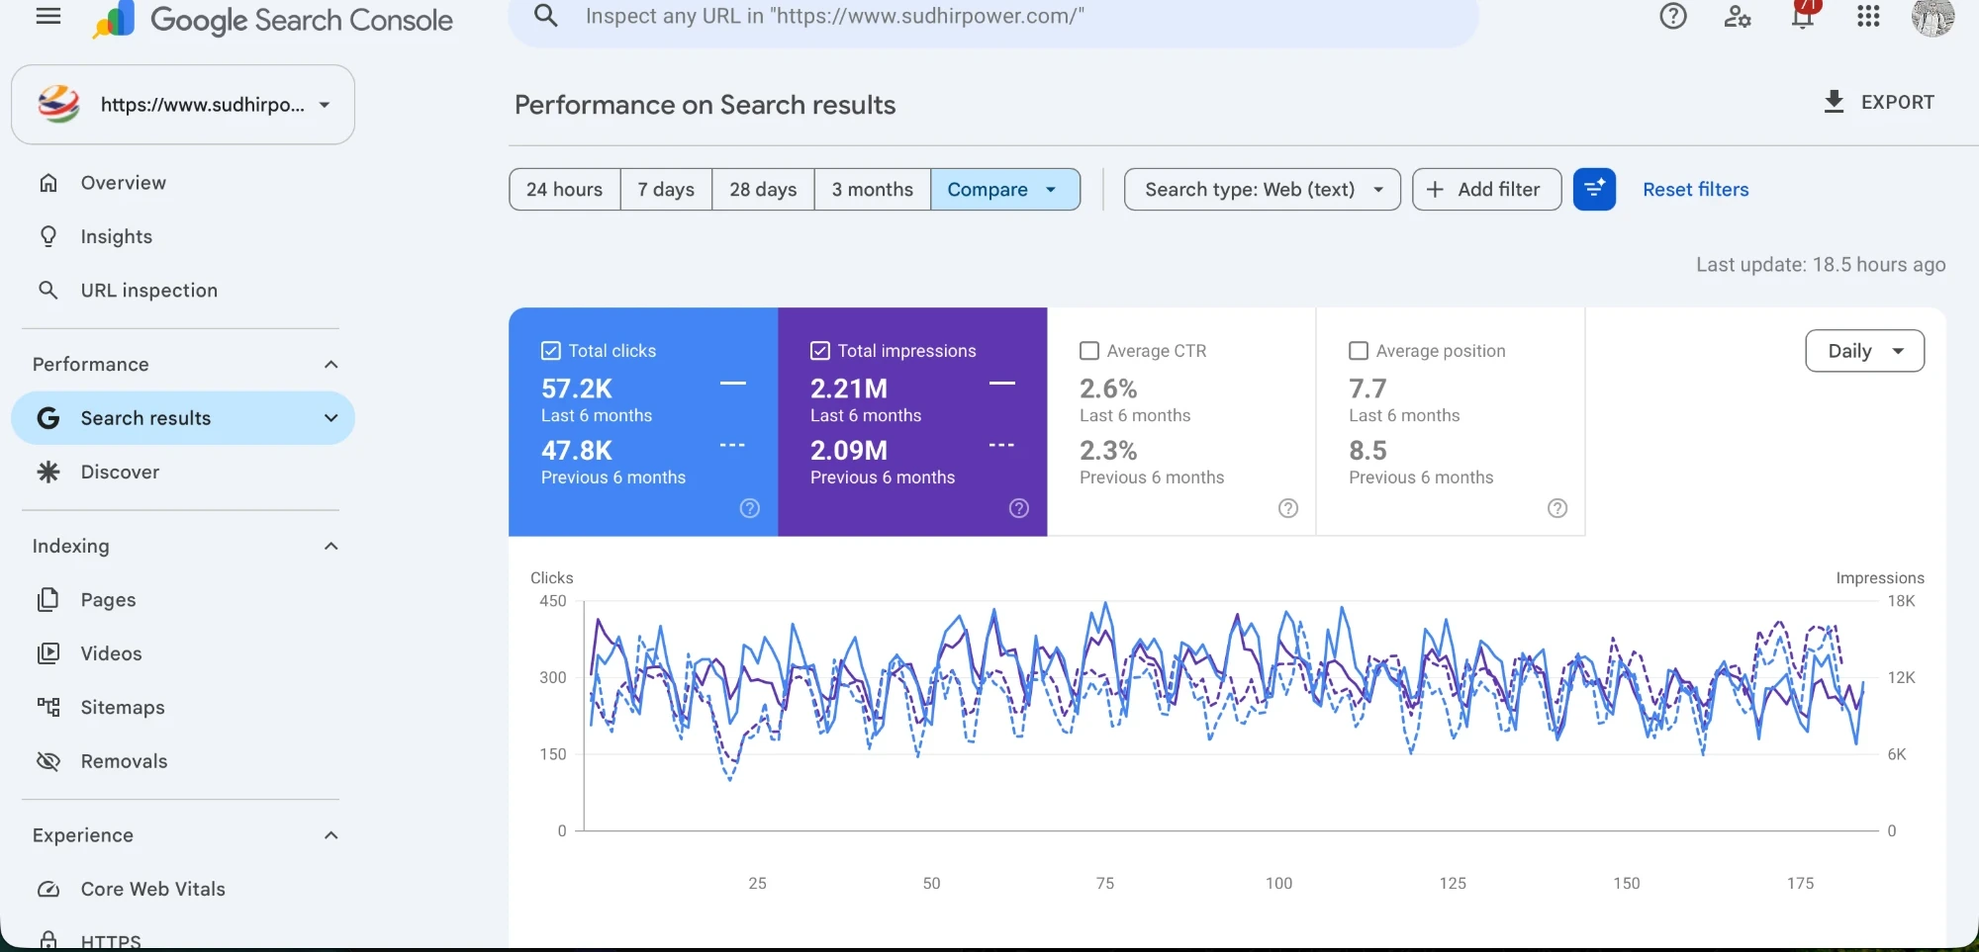Click the URL inspection magnifier icon
Screen dimensions: 1979x952
[47, 290]
